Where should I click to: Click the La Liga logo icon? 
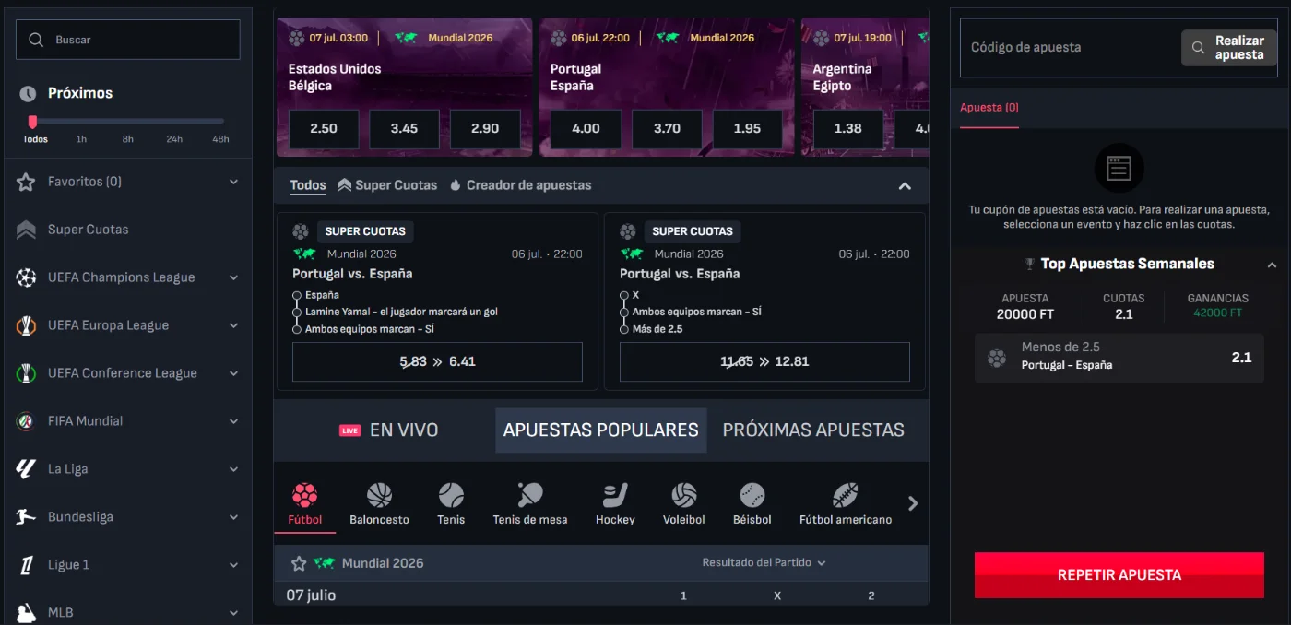point(26,469)
